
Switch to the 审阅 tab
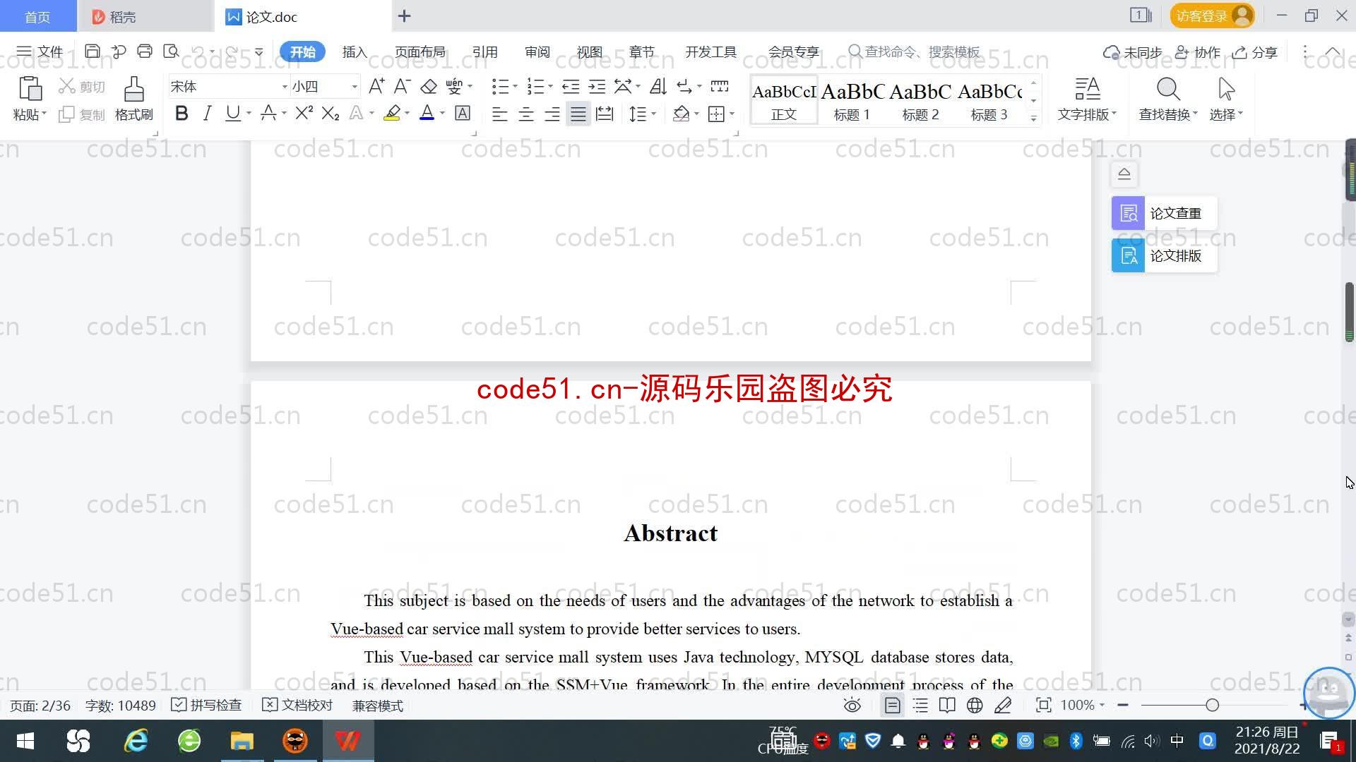click(x=537, y=52)
